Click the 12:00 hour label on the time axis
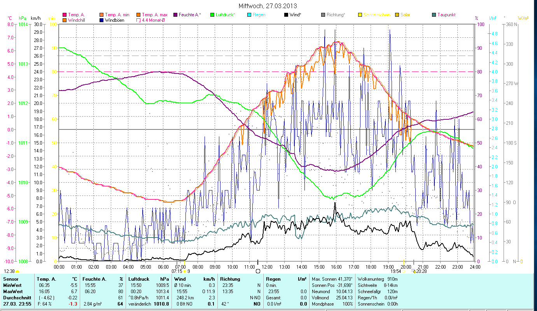The width and height of the screenshot is (537, 311). click(267, 267)
